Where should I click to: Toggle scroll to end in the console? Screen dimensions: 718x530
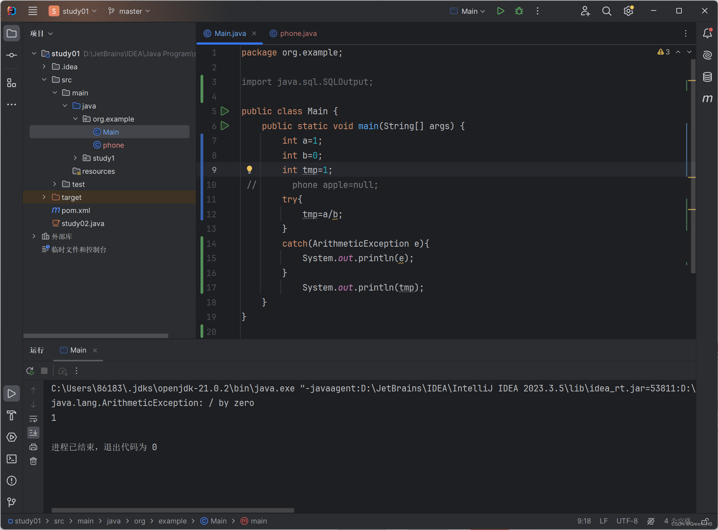tap(33, 432)
